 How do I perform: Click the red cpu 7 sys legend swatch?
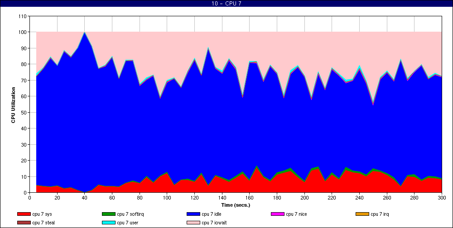(24, 214)
